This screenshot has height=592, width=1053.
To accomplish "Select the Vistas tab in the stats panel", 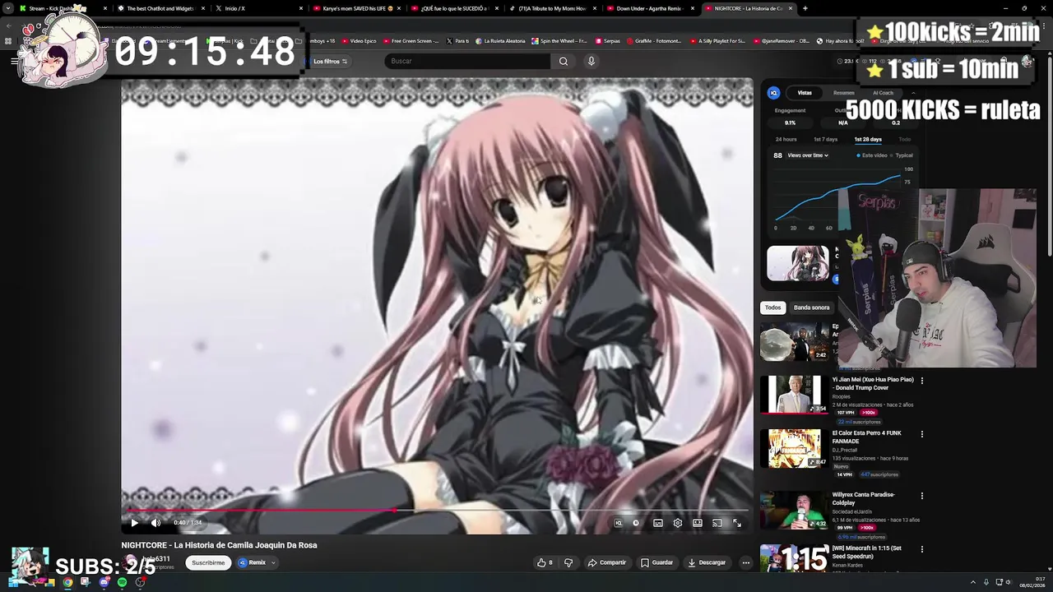I will 805,93.
